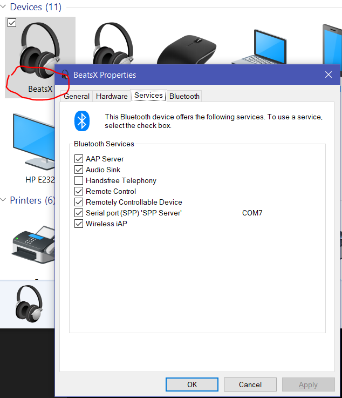The image size is (342, 398).
Task: Click the OK button
Action: click(x=192, y=384)
